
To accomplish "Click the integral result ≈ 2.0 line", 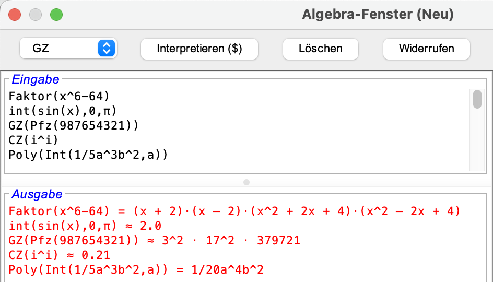I will (85, 226).
